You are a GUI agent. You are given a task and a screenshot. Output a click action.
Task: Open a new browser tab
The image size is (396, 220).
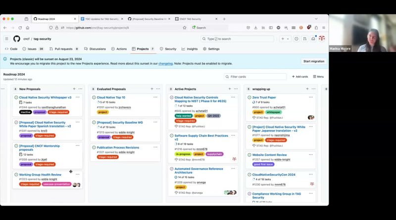click(224, 19)
